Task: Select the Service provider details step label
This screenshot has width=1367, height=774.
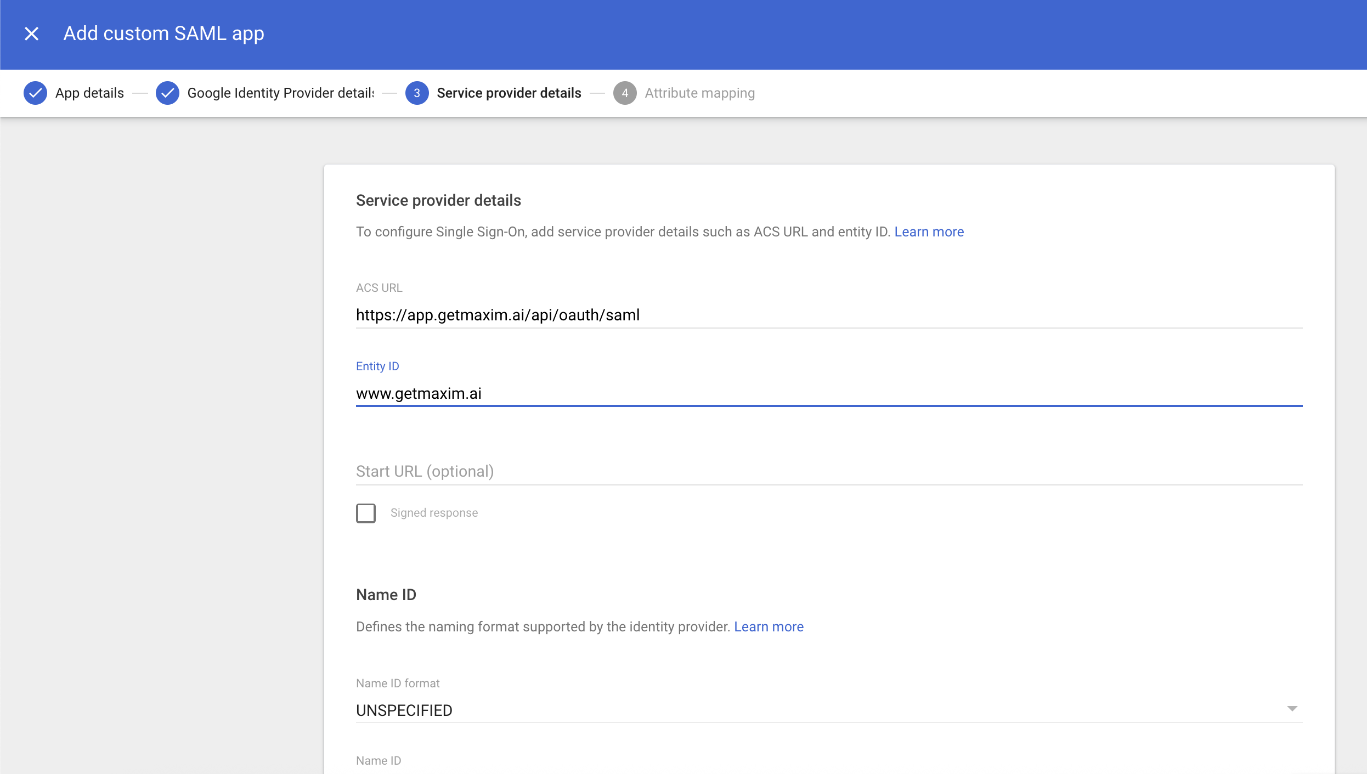Action: click(509, 93)
